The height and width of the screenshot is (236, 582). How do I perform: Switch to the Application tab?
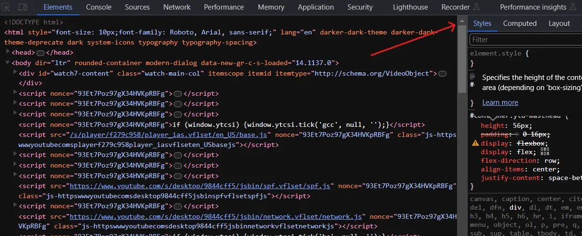[x=316, y=7]
